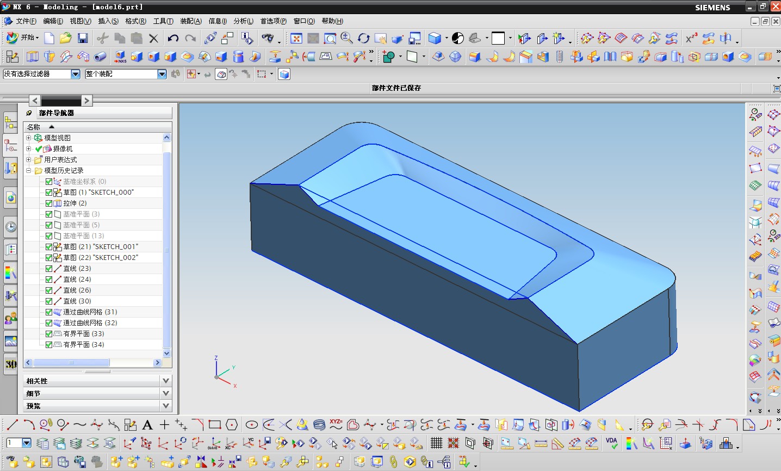This screenshot has width=781, height=471.
Task: Click the Undo arrow icon
Action: point(173,38)
